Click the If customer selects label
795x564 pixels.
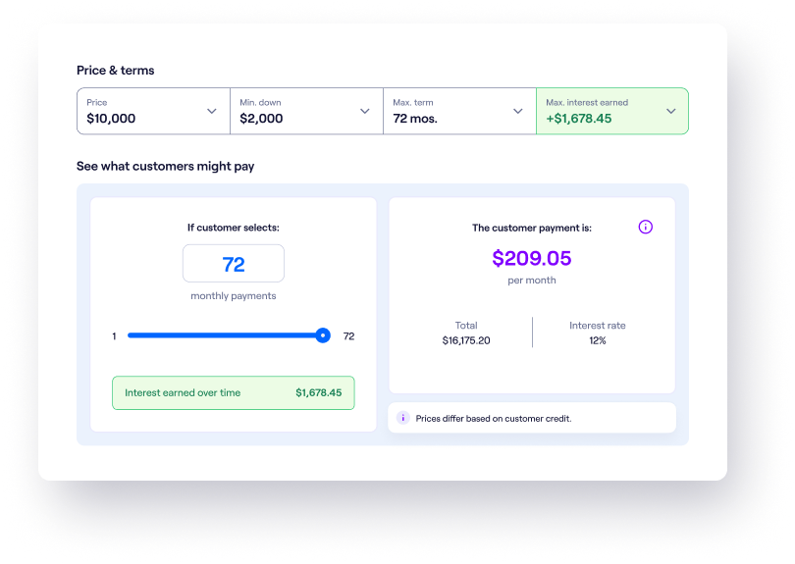click(234, 228)
